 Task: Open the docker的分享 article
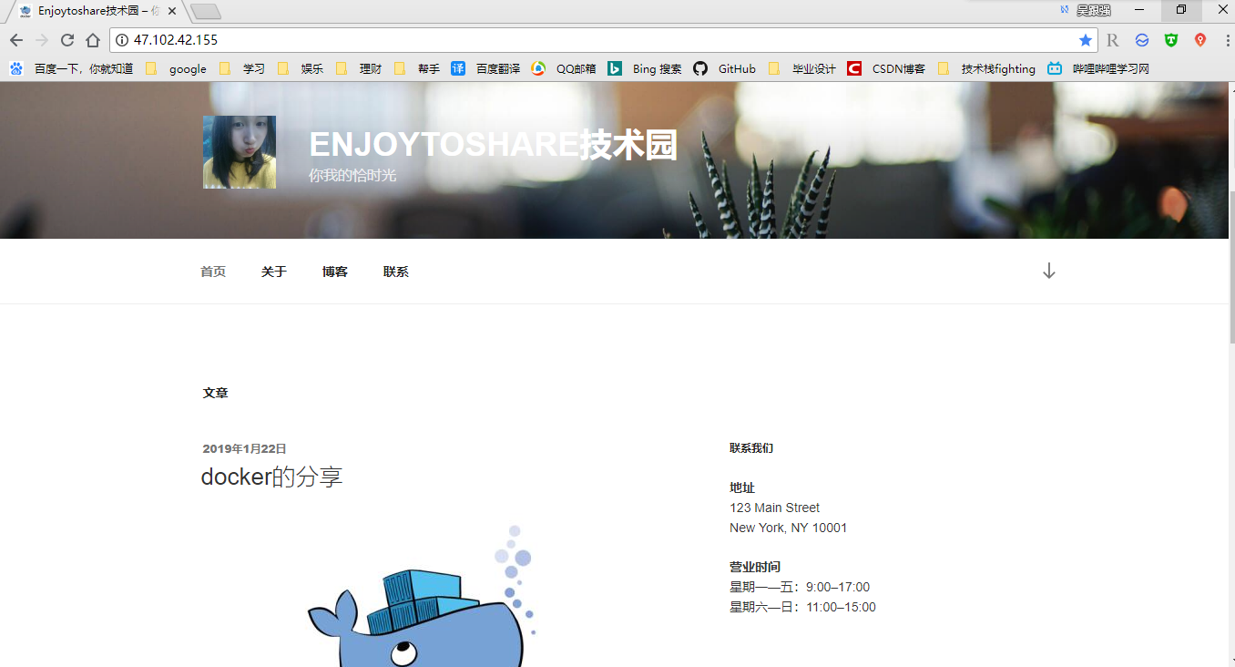(x=272, y=475)
